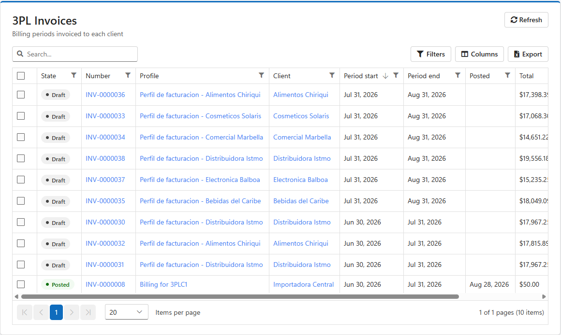Go to the next page
This screenshot has height=335, width=561.
pos(72,312)
